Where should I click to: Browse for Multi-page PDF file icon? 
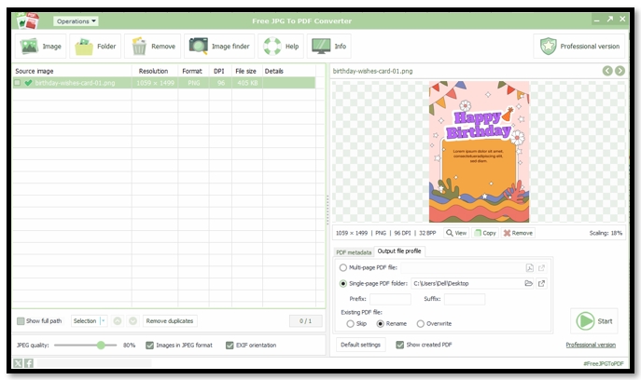pos(529,267)
